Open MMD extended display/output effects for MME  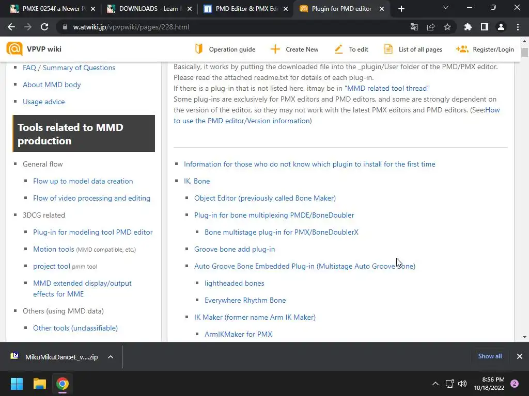82,289
